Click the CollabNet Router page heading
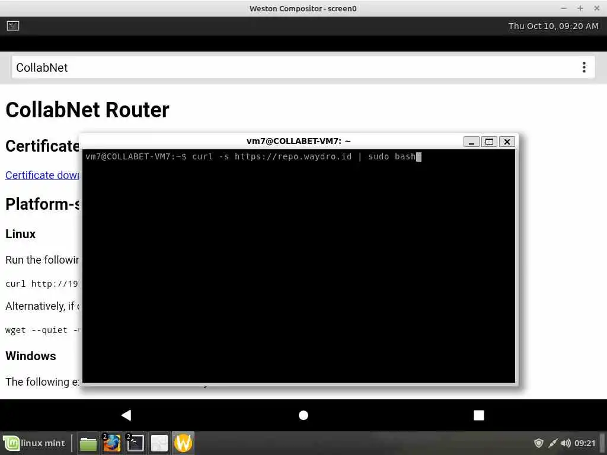 coord(88,110)
